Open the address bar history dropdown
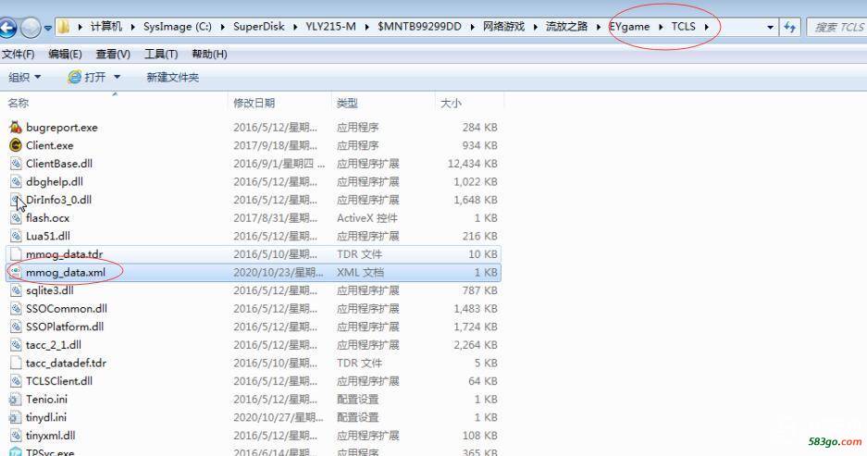This screenshot has height=456, width=867. 771,27
